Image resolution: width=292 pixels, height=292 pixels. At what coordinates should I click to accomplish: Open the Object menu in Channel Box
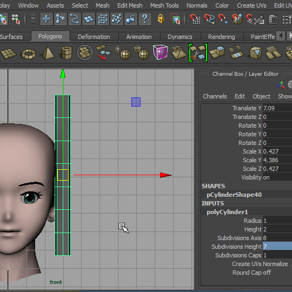click(x=261, y=96)
